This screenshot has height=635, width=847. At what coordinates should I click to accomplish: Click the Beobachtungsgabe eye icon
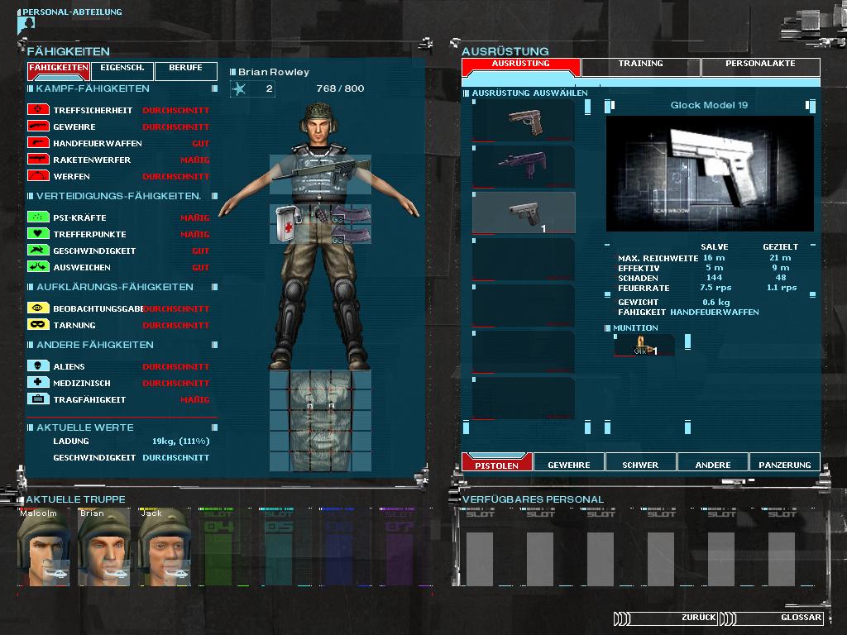(39, 308)
